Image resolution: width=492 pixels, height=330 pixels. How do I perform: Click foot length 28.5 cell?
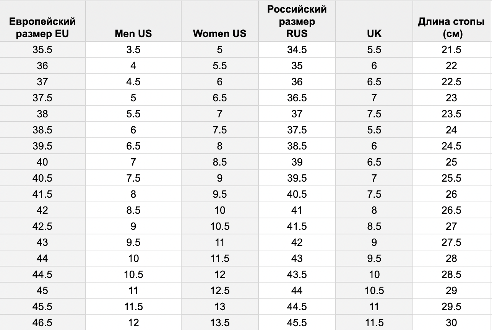click(451, 275)
